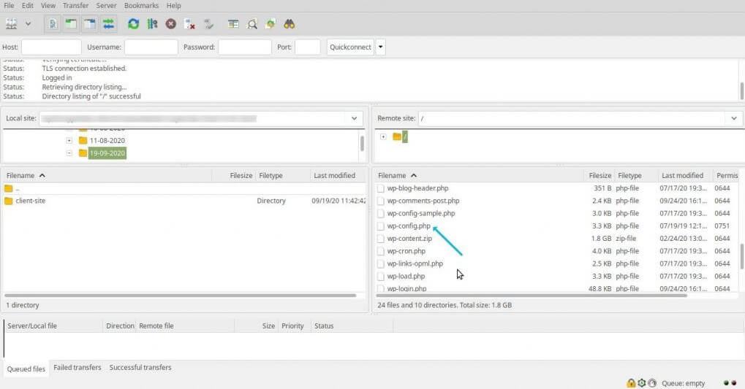Reconnect to the last server
745x389 pixels.
click(x=209, y=23)
